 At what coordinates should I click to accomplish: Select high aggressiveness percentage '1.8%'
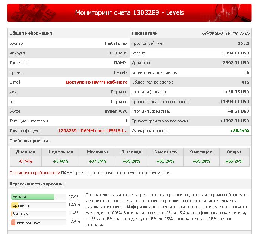click(76, 213)
